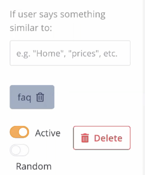
Task: Click the white knob of Active switch
Action: (x=23, y=132)
